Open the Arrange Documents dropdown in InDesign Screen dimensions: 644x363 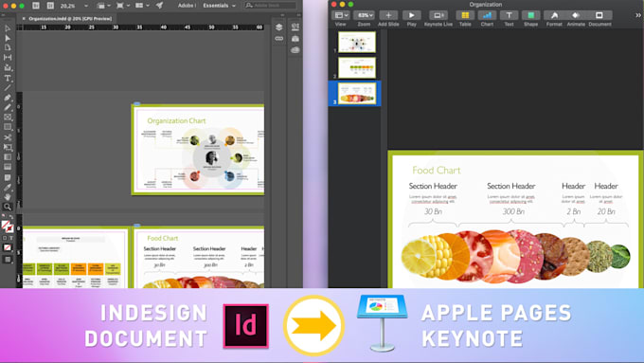point(142,6)
